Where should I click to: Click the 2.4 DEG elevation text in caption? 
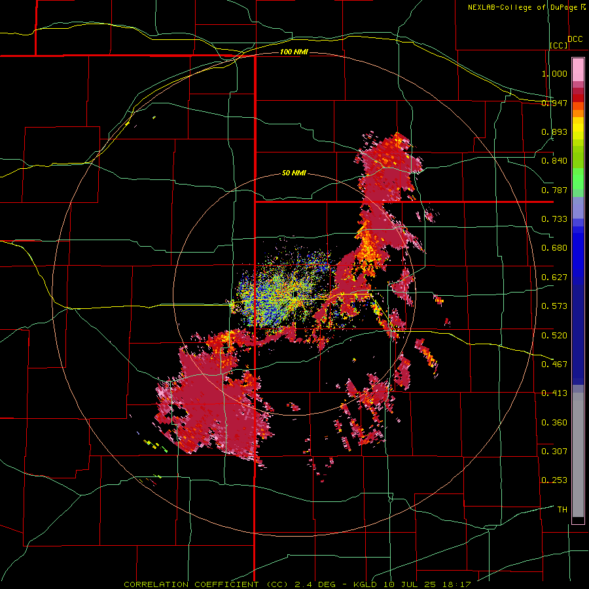tap(315, 584)
